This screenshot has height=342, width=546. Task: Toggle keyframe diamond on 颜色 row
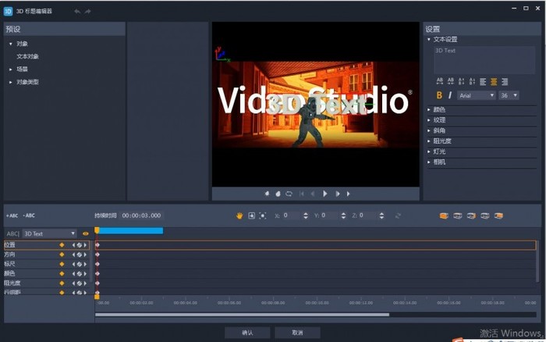pyautogui.click(x=62, y=273)
